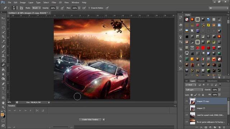230x129 pixels.
Task: Open the layer Opacity dropdown arrow
Action: 220,90
